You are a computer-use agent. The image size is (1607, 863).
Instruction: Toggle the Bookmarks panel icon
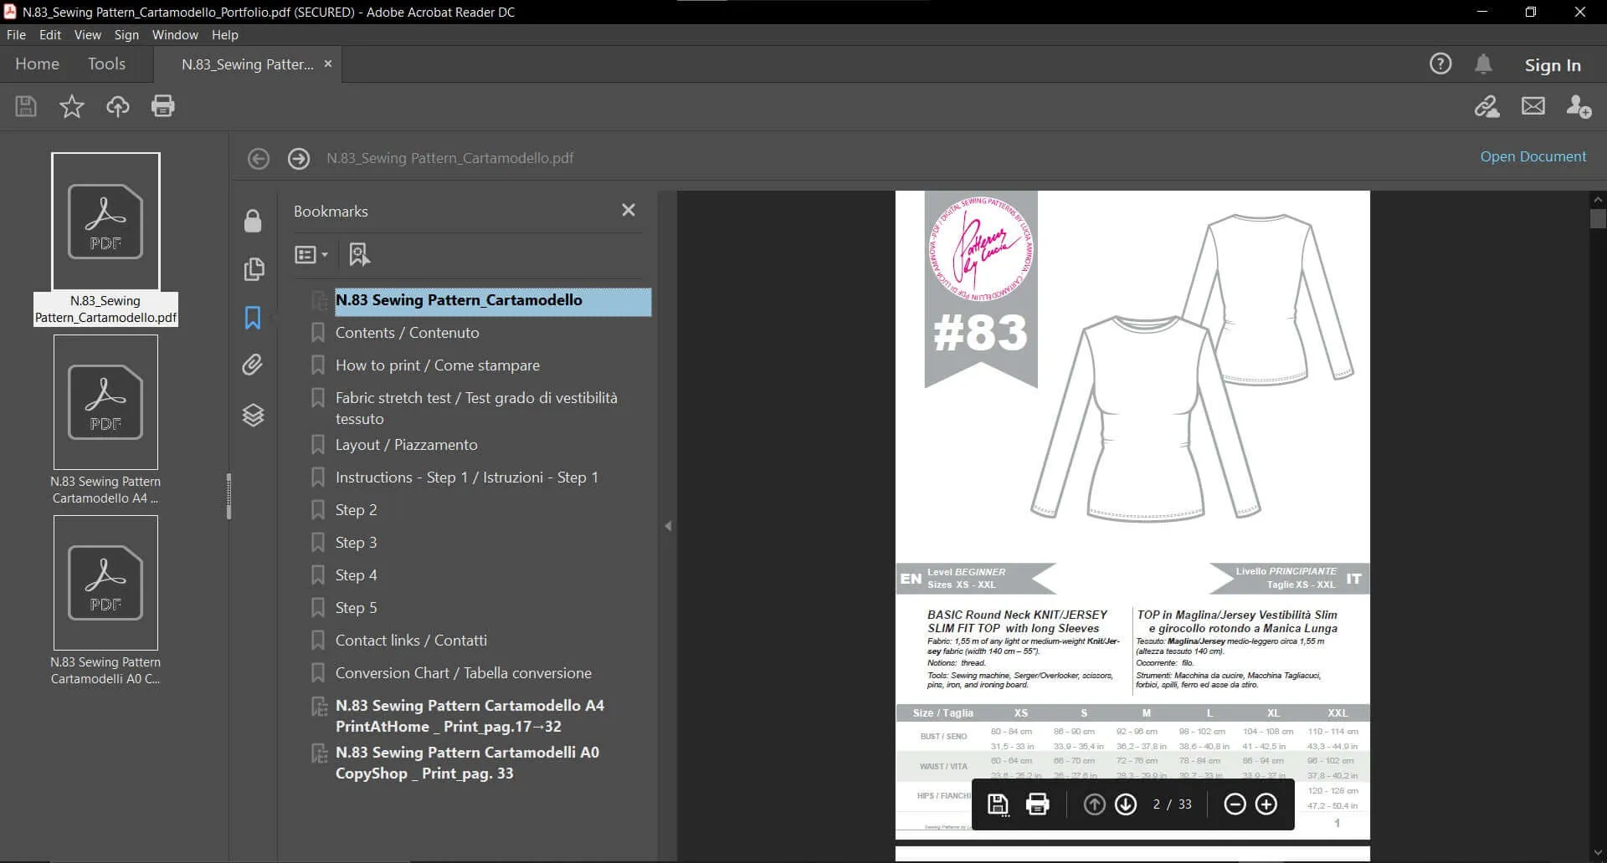pyautogui.click(x=253, y=318)
